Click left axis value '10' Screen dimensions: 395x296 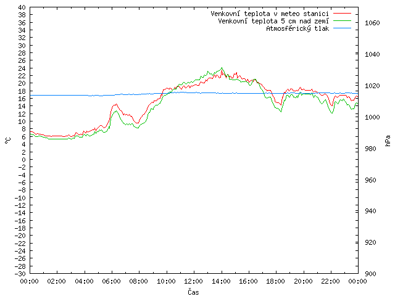[22, 121]
